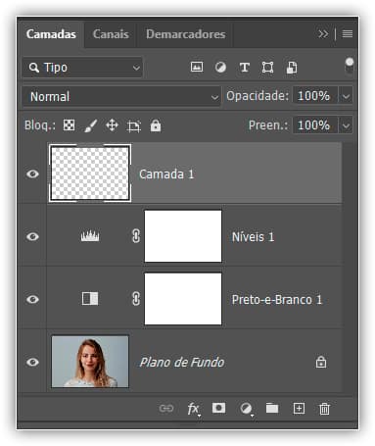Hide the Níveis 1 adjustment layer
This screenshot has height=446, width=375.
click(32, 236)
